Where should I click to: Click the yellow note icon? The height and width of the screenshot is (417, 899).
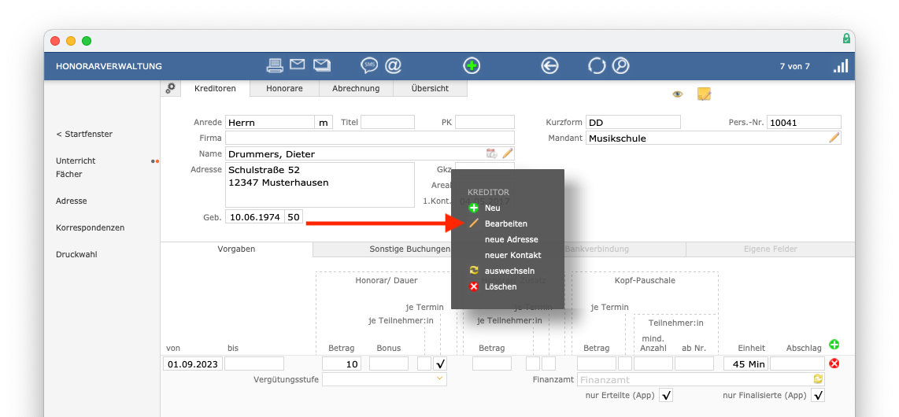[x=704, y=94]
